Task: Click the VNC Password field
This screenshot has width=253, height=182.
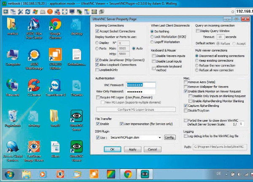Action: pos(141,85)
